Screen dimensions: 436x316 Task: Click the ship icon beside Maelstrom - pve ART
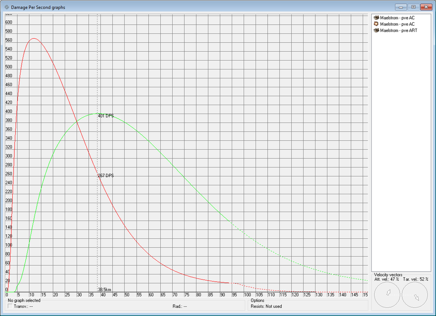pos(376,30)
